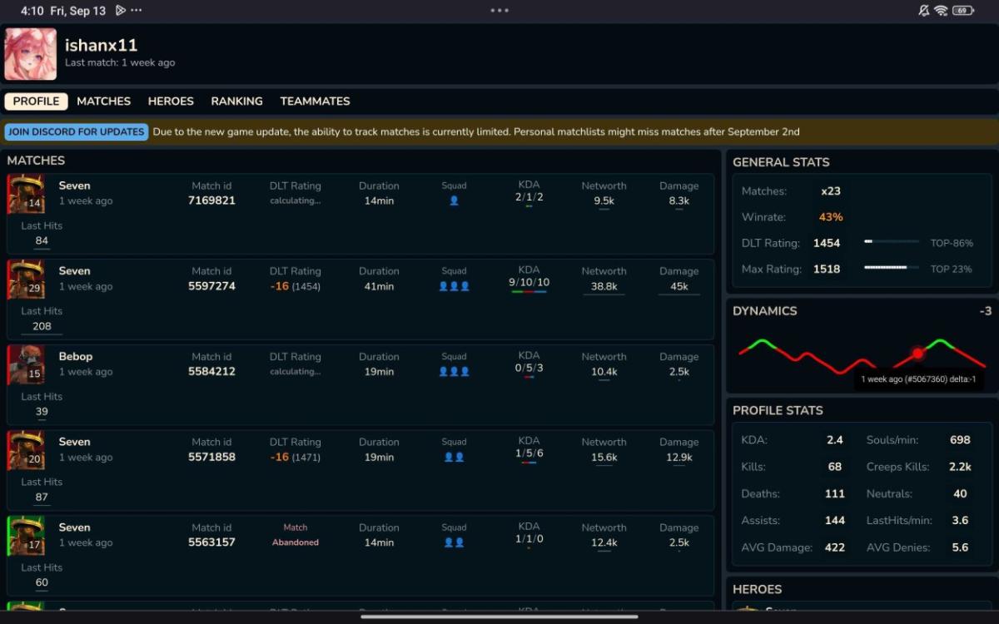Click the Google Play icon next to the clock
999x624 pixels.
pyautogui.click(x=120, y=11)
